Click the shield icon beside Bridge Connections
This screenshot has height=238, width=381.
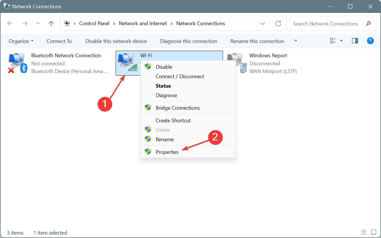148,108
